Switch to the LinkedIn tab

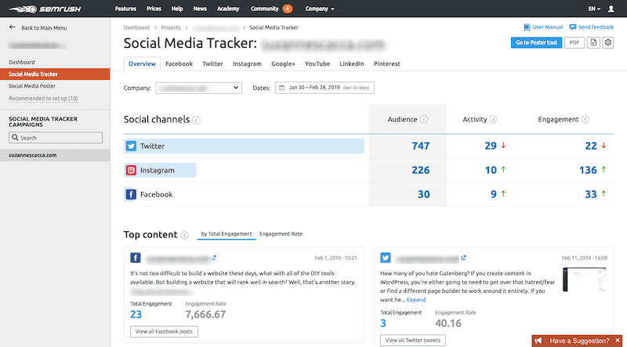click(x=352, y=63)
